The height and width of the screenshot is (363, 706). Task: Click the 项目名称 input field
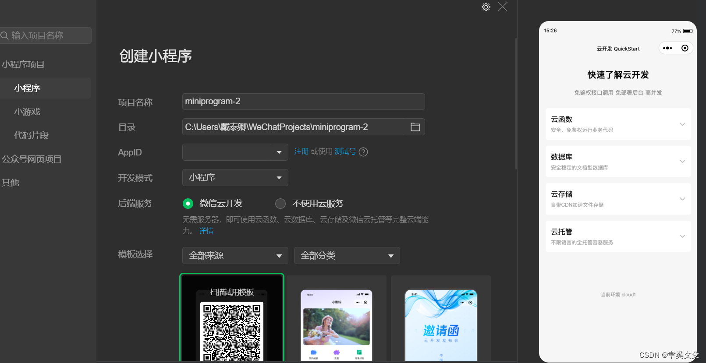(x=304, y=102)
